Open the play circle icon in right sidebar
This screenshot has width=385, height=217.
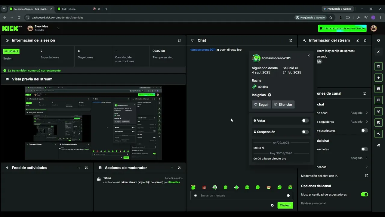379,112
